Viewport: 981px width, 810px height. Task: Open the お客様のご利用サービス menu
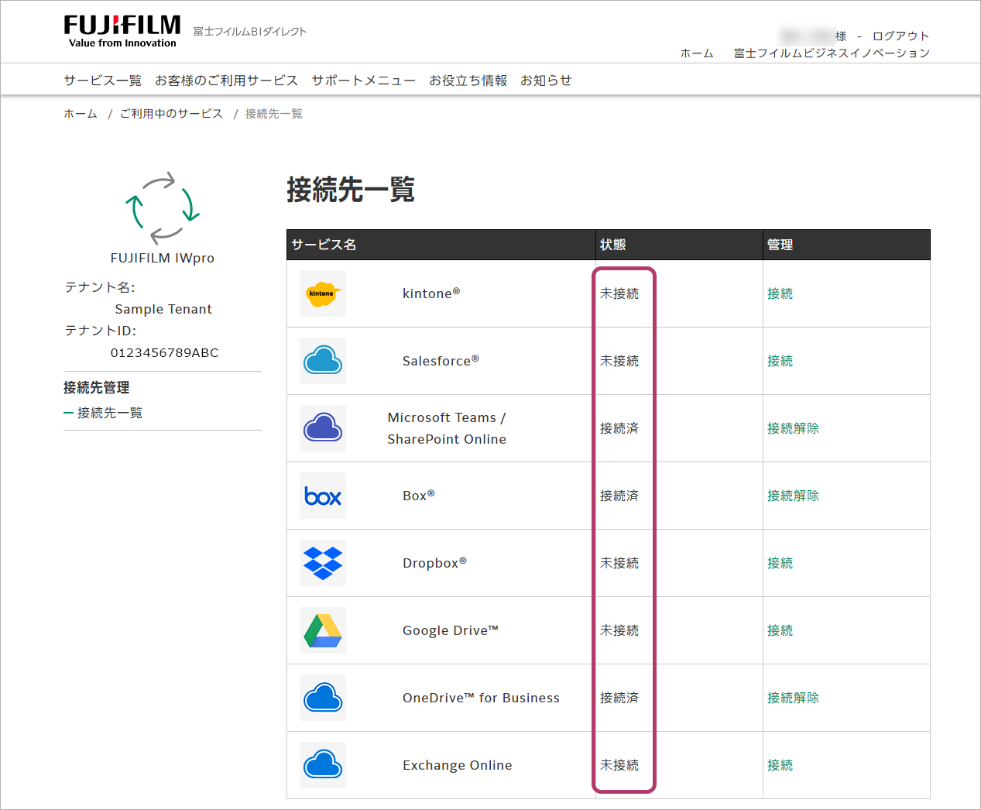[226, 81]
